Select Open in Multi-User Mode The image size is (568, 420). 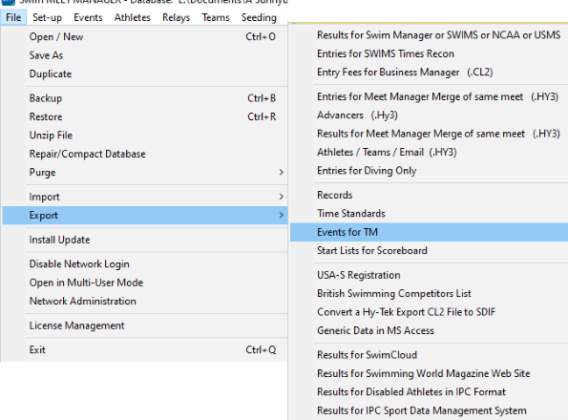coord(145,283)
